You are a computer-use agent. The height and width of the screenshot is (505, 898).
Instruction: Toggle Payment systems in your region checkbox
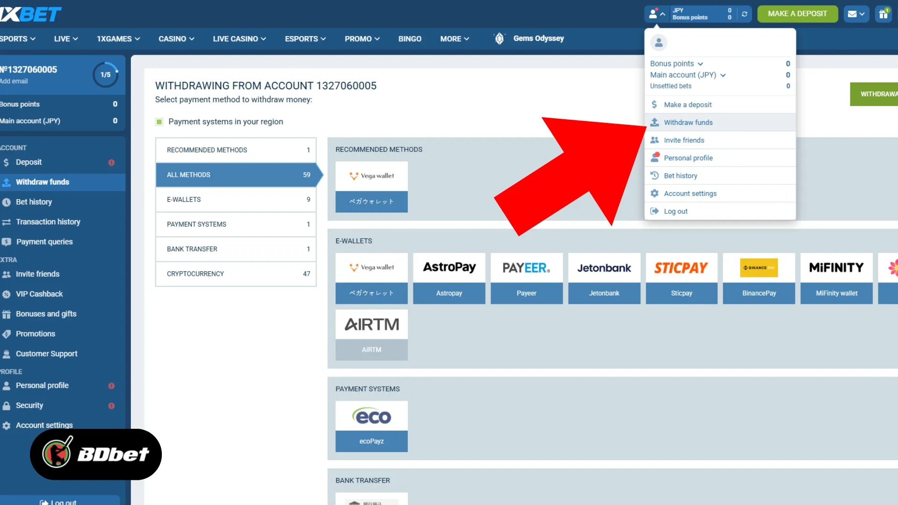click(159, 122)
